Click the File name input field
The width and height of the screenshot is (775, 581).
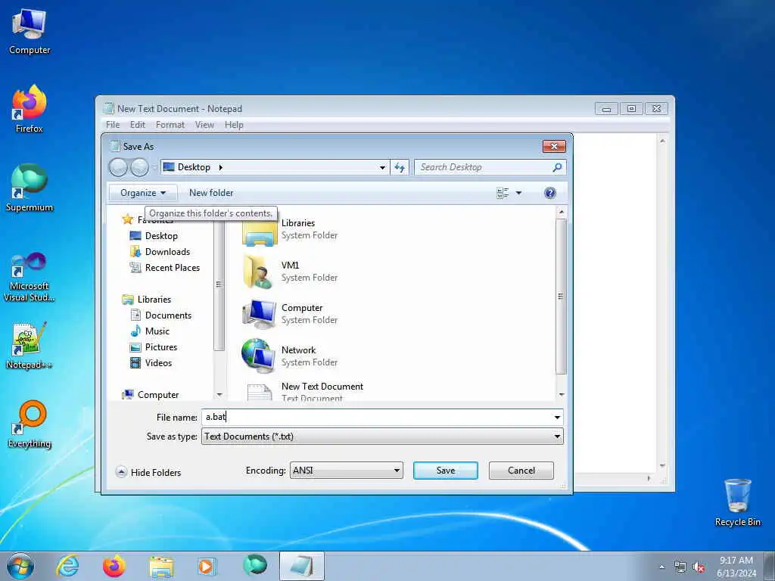click(377, 418)
